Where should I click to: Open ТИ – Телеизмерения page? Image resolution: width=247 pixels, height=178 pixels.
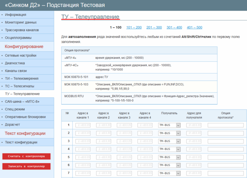(x=22, y=78)
